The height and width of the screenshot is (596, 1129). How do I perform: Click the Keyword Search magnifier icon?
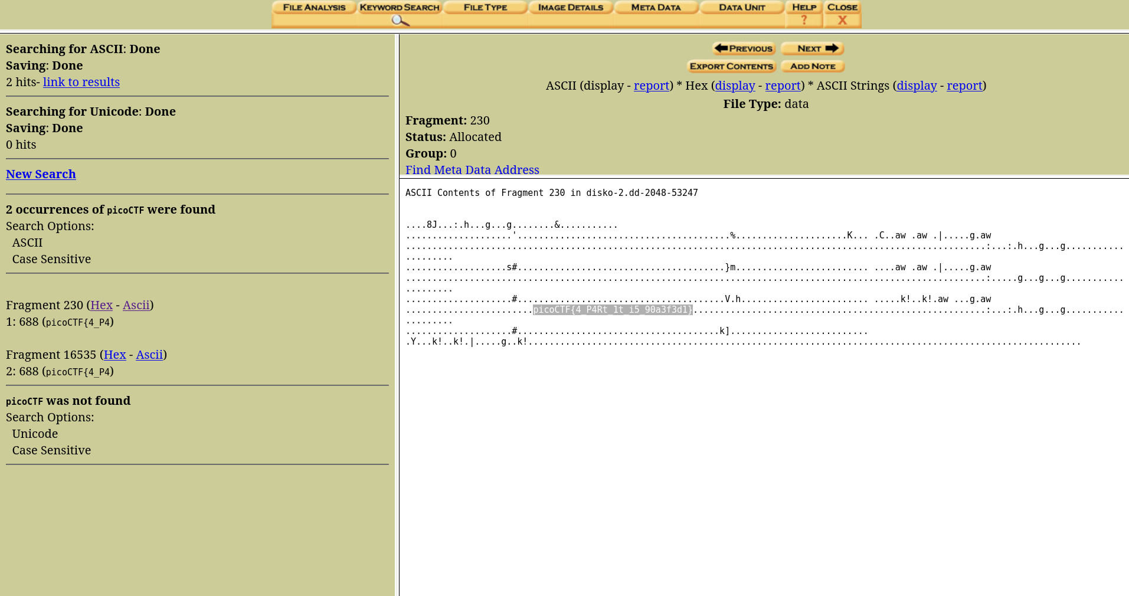tap(400, 21)
